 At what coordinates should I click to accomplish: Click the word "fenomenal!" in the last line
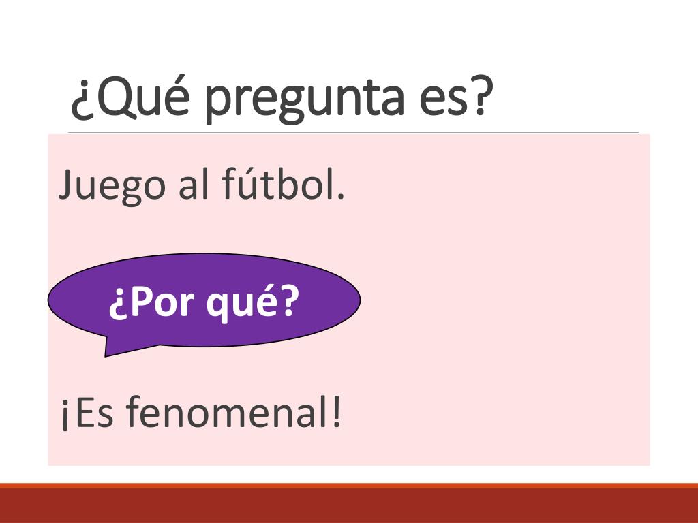(233, 412)
